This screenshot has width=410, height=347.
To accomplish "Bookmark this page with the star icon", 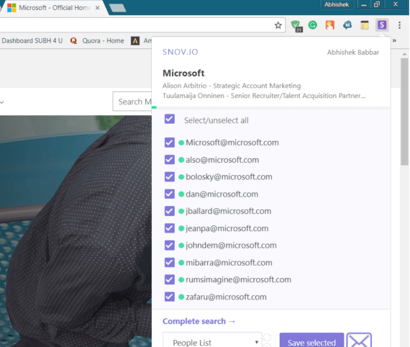I will (278, 25).
